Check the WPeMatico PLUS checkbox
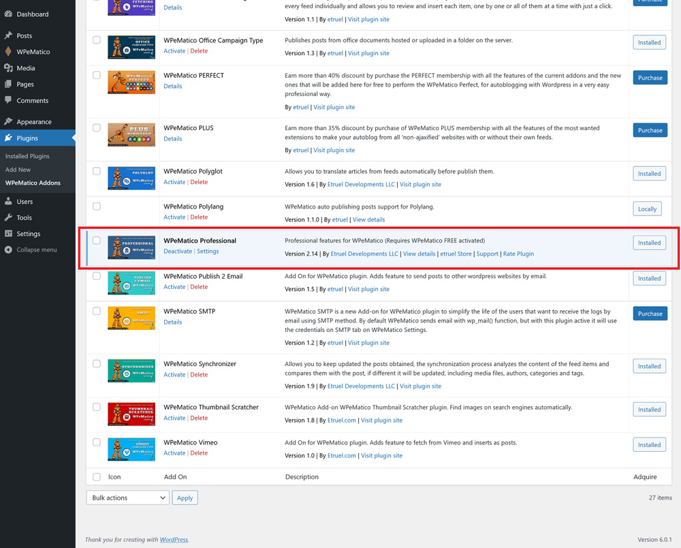This screenshot has height=548, width=681. click(97, 127)
